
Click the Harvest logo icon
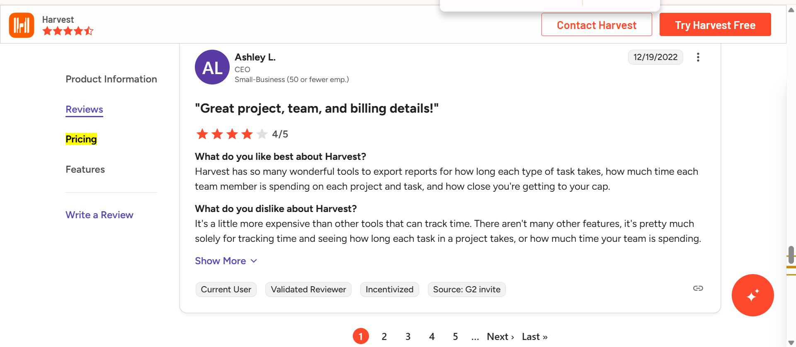(x=22, y=25)
